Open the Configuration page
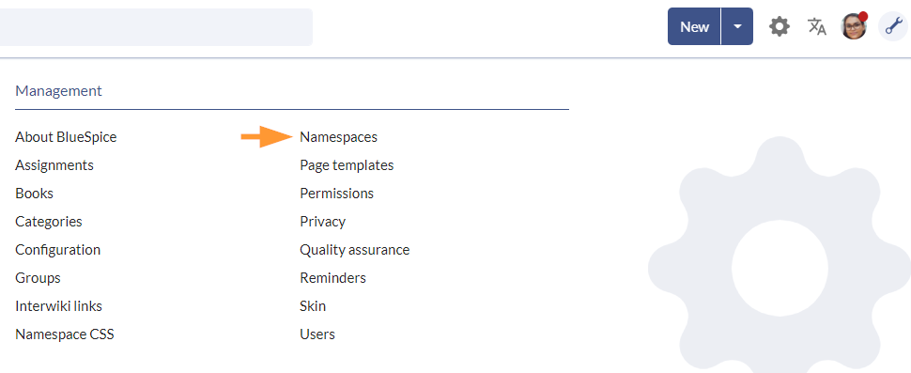This screenshot has height=373, width=911. (x=57, y=250)
